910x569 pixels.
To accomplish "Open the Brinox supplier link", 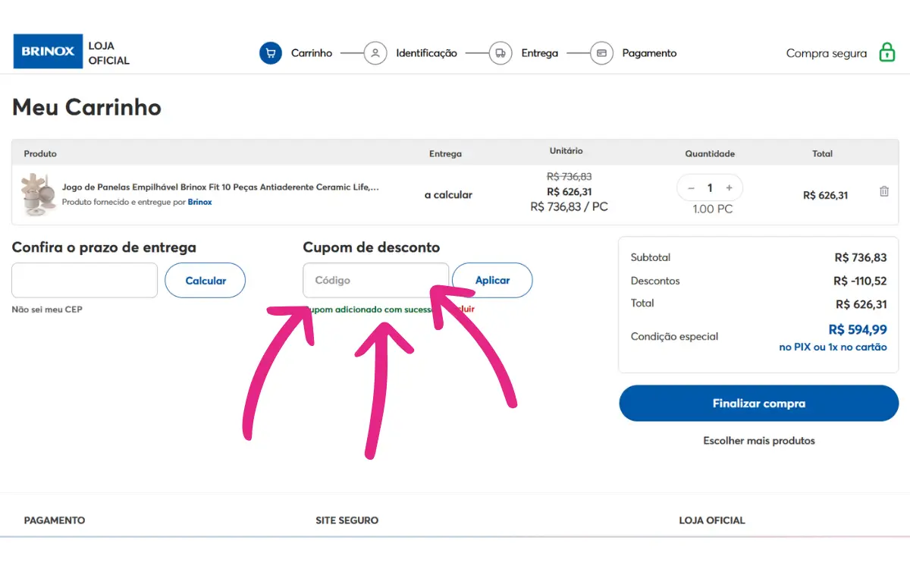I will pyautogui.click(x=200, y=202).
